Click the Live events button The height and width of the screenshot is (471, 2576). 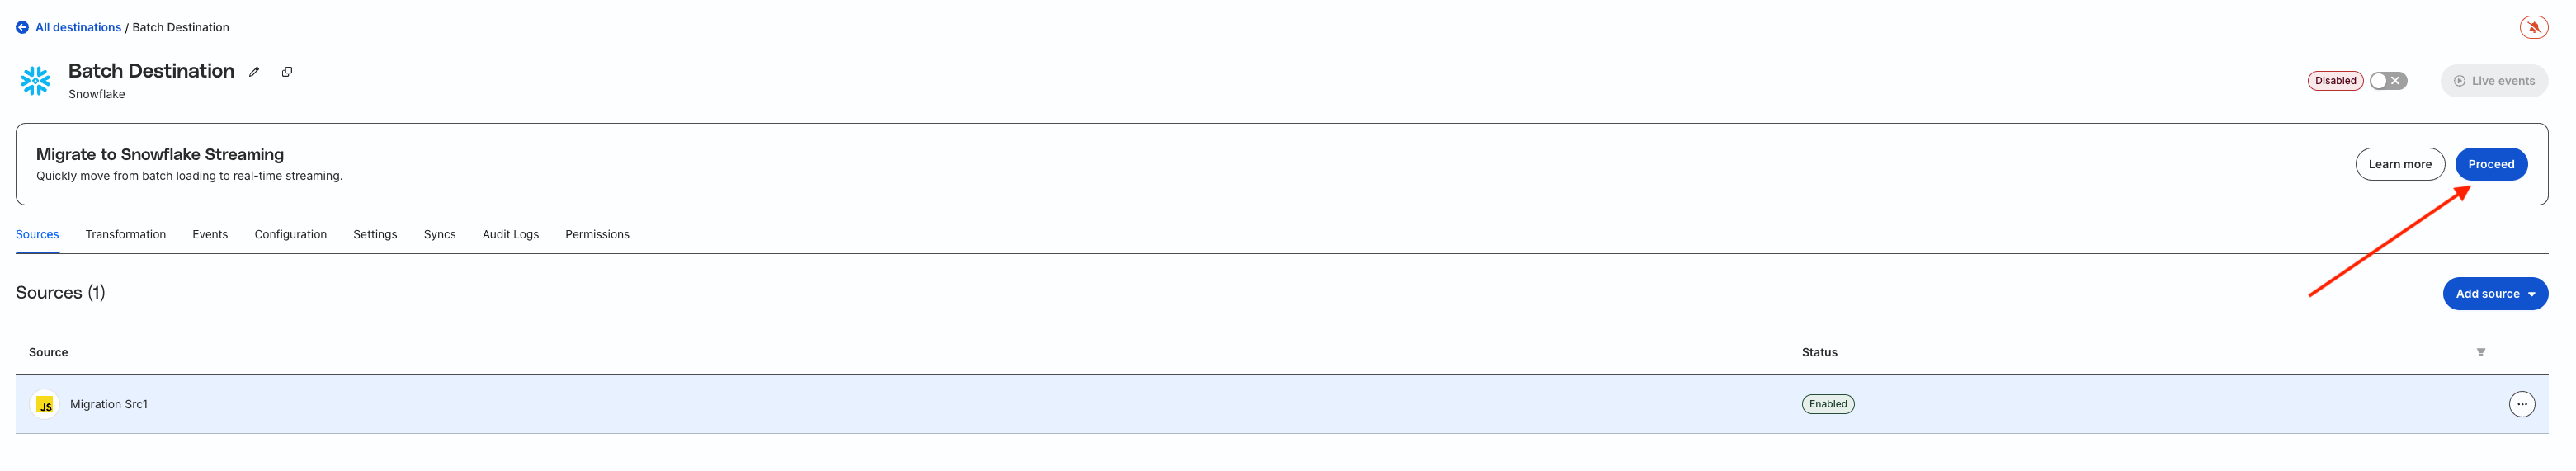tap(2493, 81)
